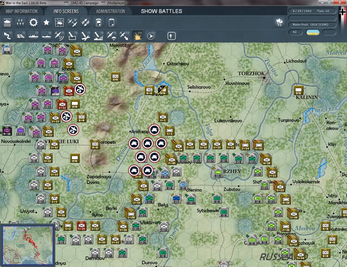The height and width of the screenshot is (267, 347).
Task: Select the HQ 0=0 unit near Peno
Action: 149,90
